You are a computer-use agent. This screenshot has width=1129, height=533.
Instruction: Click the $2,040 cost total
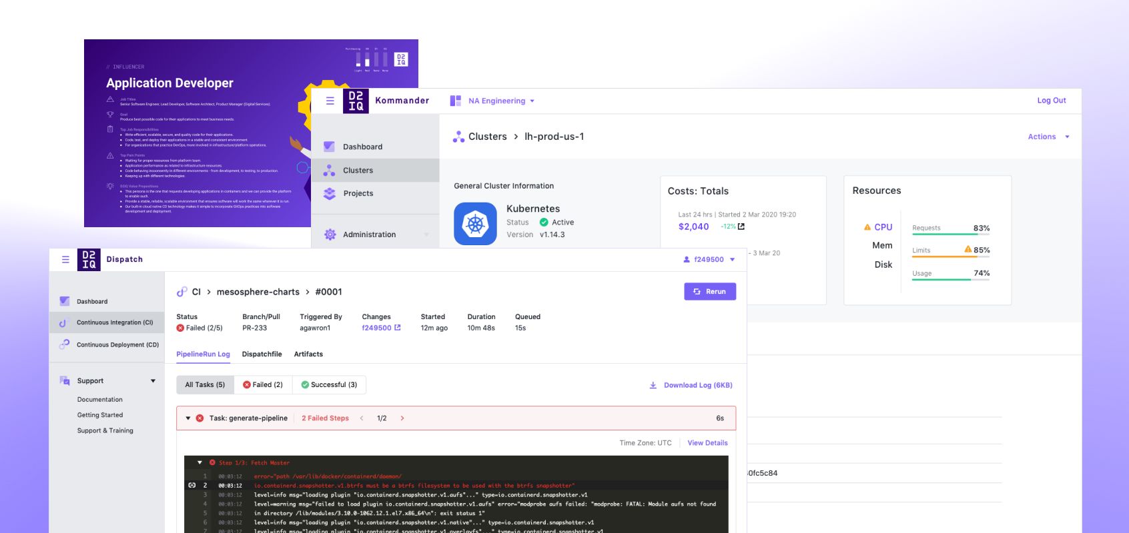(x=693, y=227)
